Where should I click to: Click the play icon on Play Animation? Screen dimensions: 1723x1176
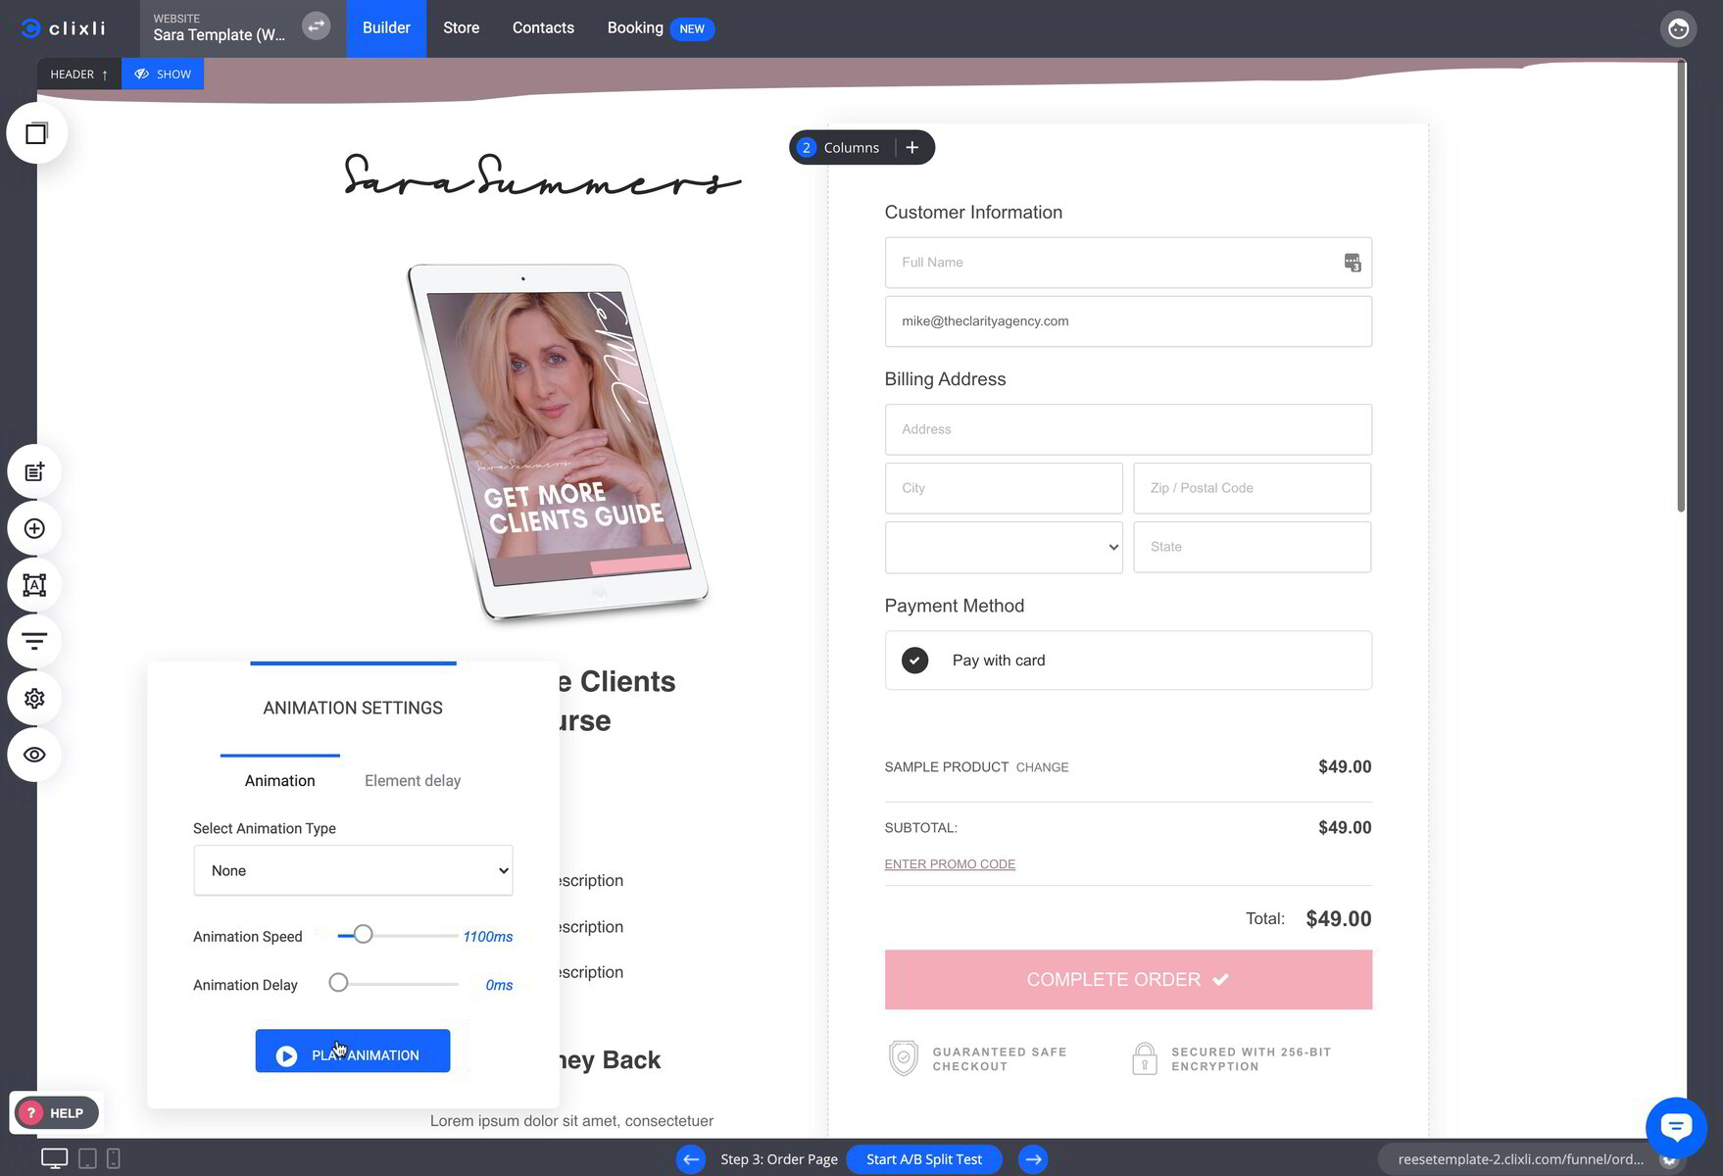click(x=286, y=1055)
